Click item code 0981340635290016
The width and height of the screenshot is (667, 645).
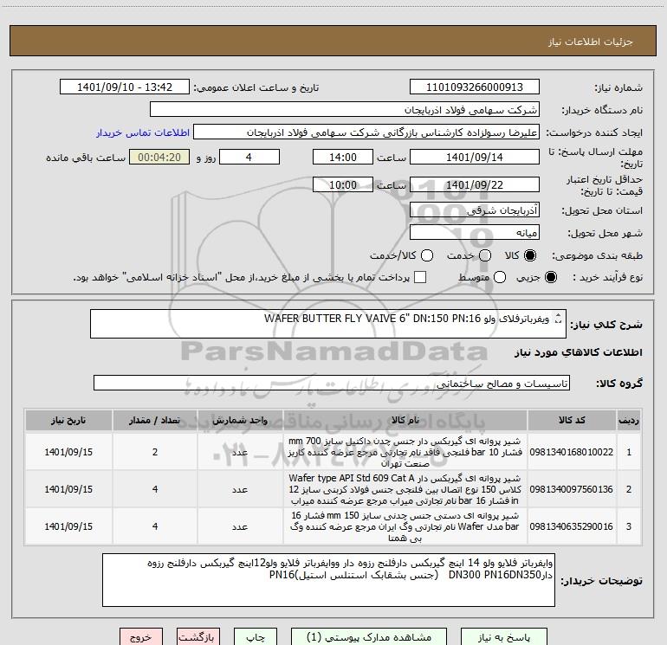click(x=572, y=526)
